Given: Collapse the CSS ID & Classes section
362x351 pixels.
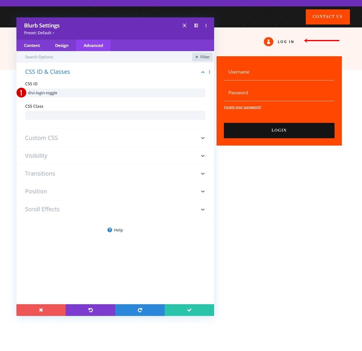Looking at the screenshot, I should 203,72.
